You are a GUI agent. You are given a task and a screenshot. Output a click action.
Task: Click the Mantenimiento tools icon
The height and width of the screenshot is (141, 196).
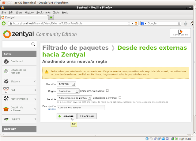coord(6,99)
